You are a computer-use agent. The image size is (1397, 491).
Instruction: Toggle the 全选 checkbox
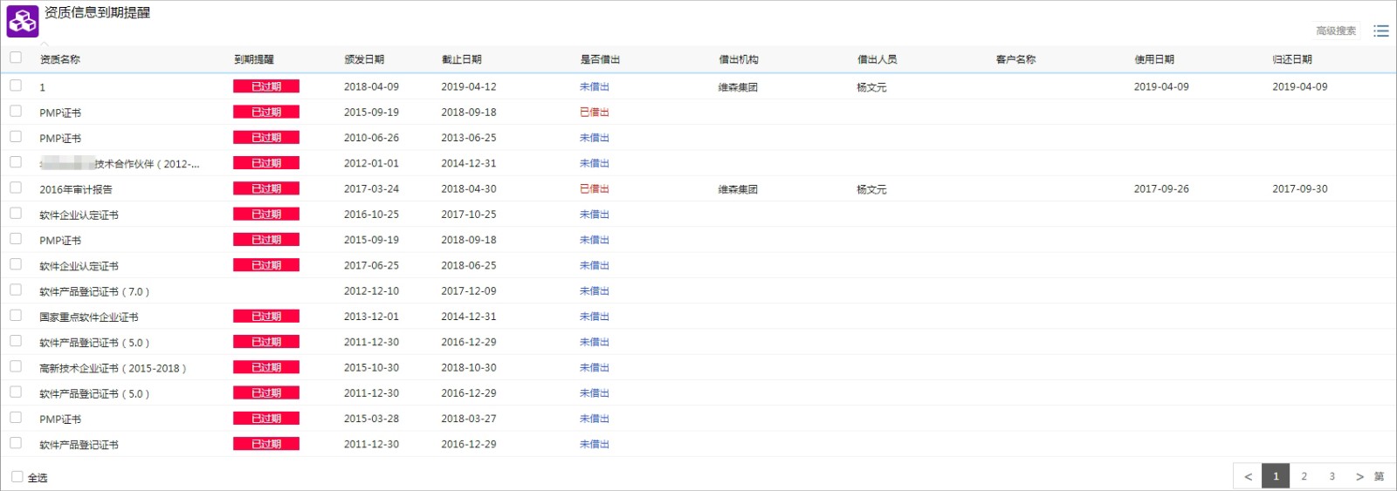pyautogui.click(x=17, y=477)
